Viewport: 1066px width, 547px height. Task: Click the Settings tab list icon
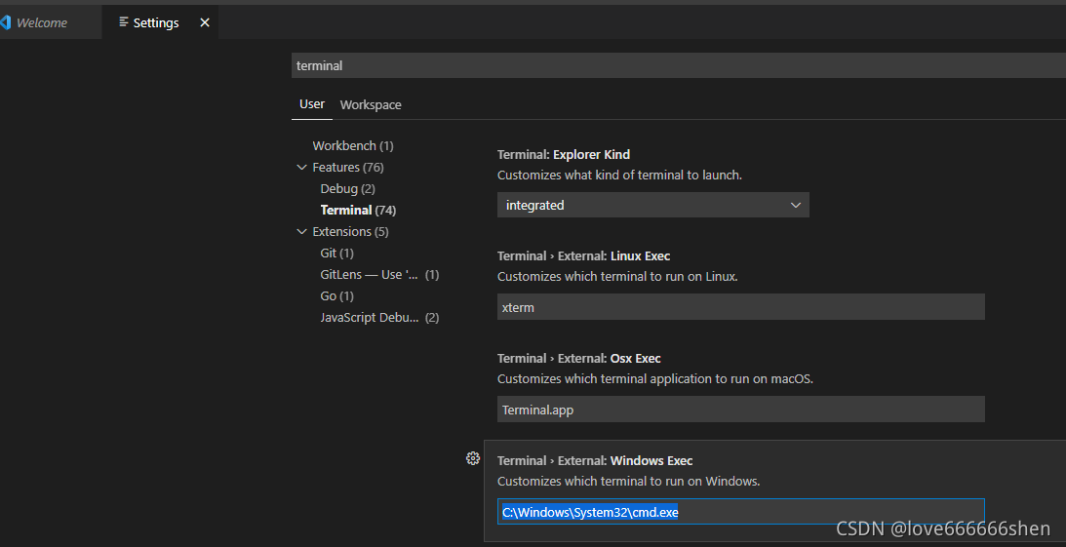123,22
